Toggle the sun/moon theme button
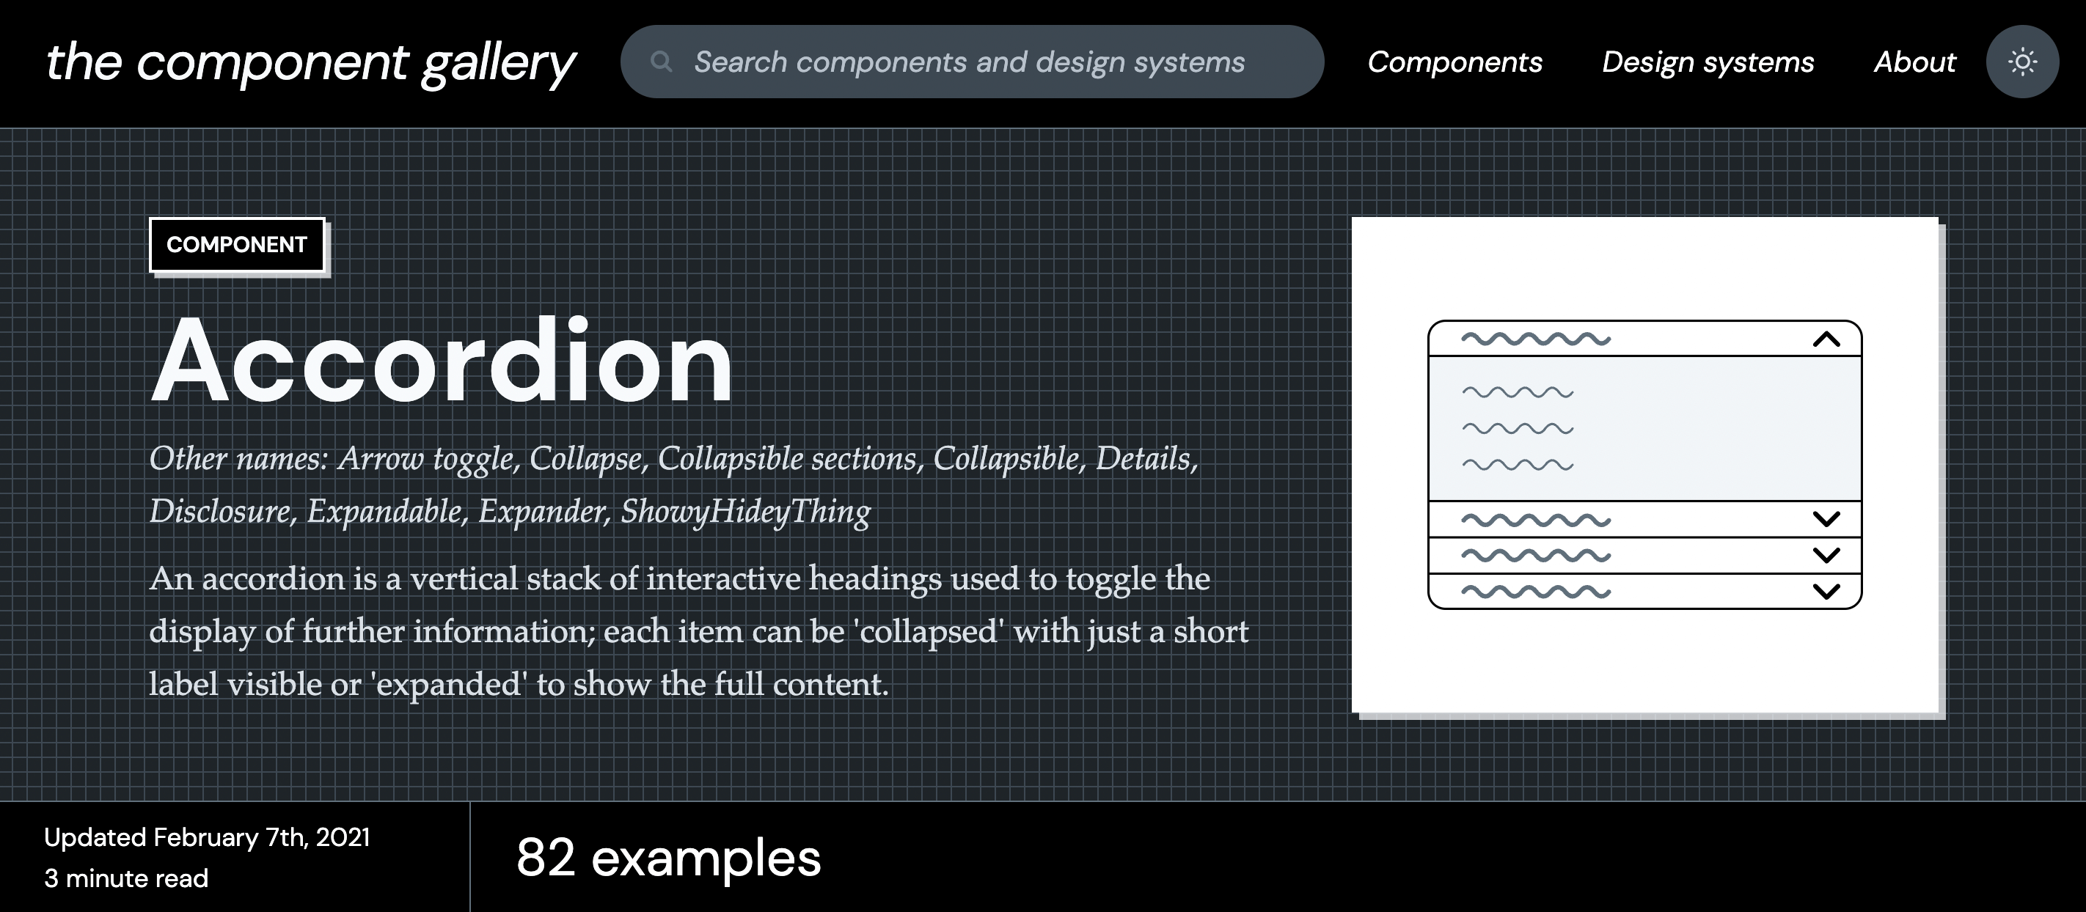This screenshot has height=912, width=2086. pyautogui.click(x=2021, y=61)
